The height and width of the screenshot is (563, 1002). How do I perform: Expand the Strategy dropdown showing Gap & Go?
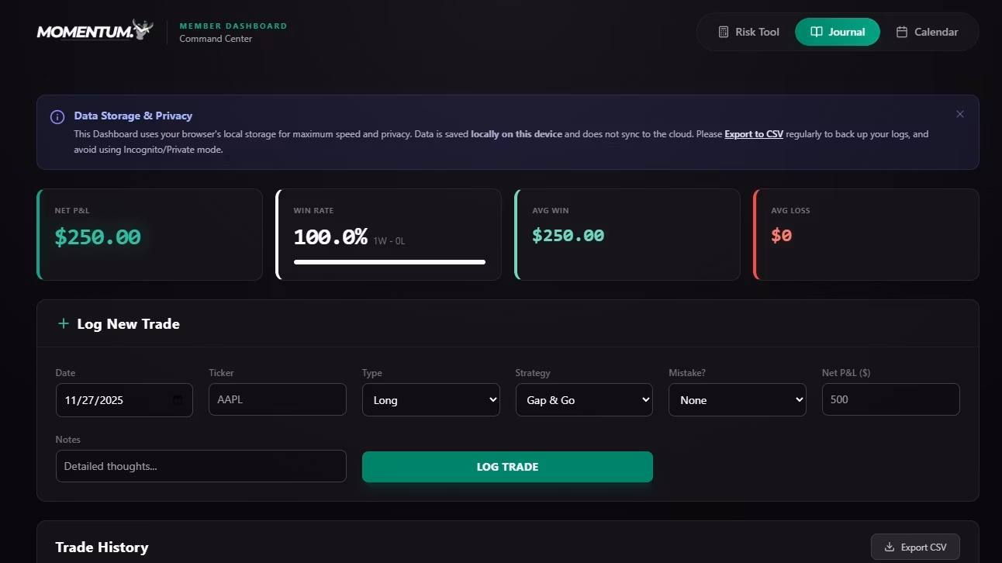[x=584, y=400]
